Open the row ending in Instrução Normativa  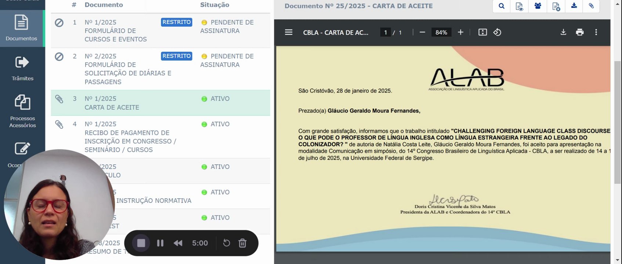point(160,196)
